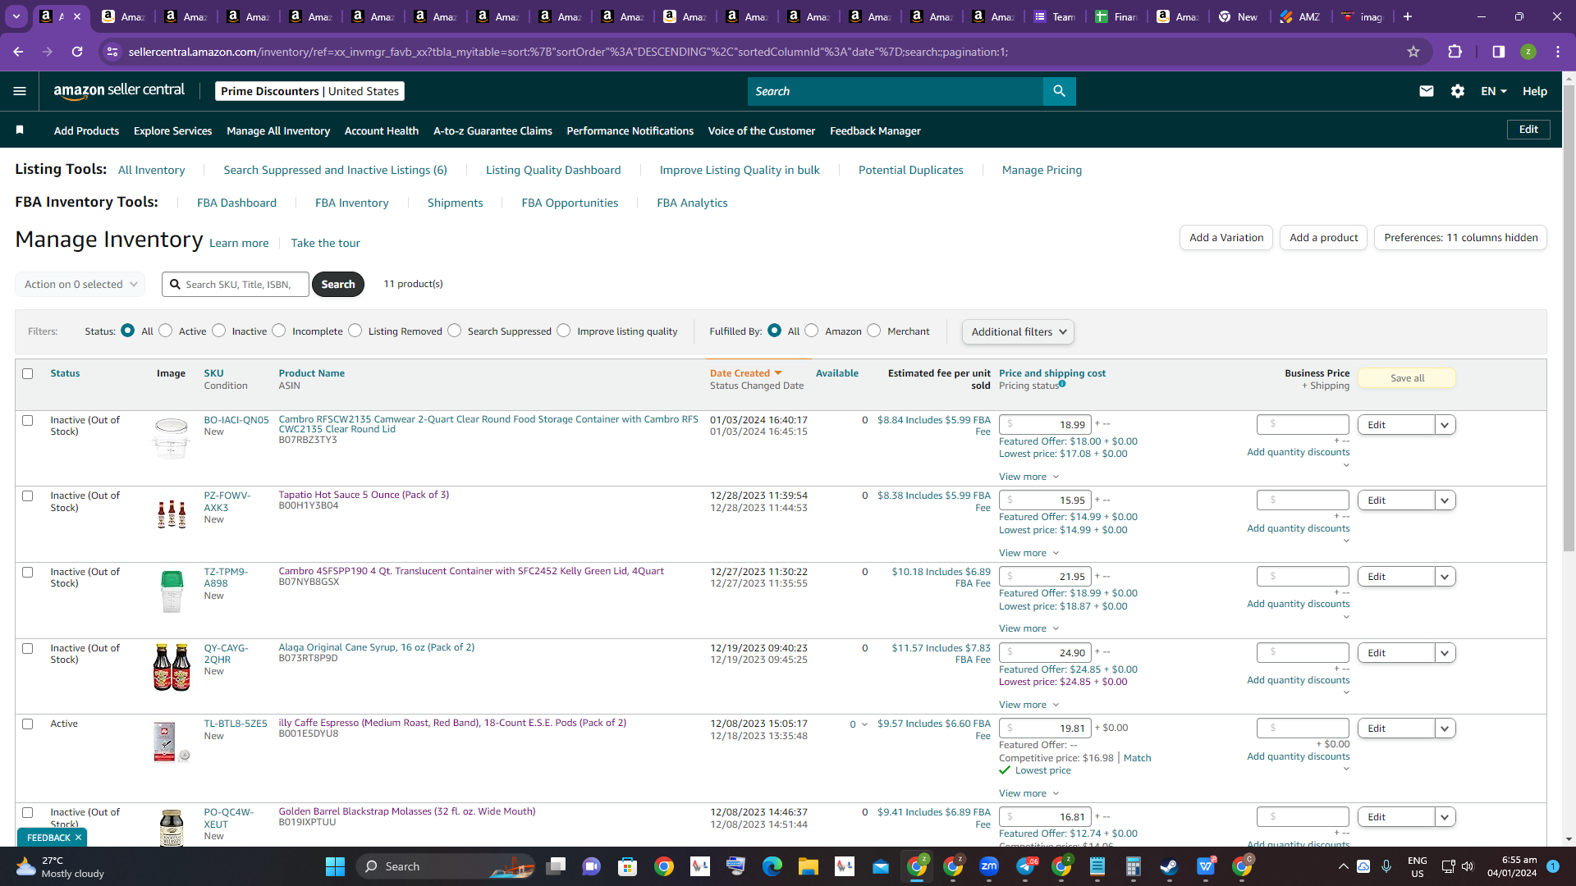
Task: Reload the page with refresh icon
Action: click(x=77, y=52)
